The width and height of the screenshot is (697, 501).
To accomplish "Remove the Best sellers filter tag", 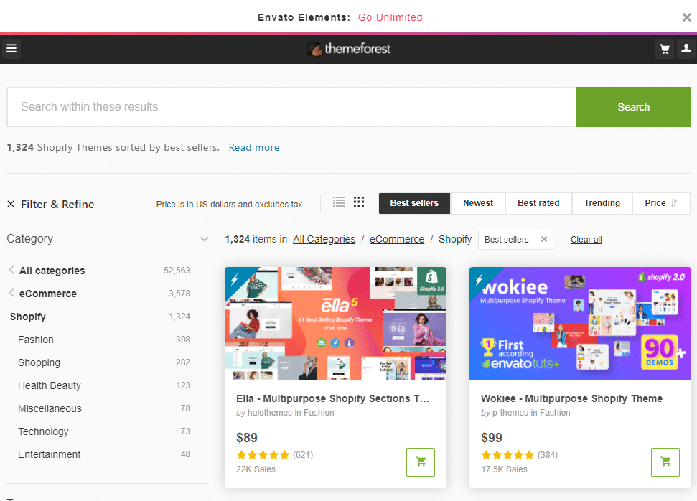I will tap(543, 239).
